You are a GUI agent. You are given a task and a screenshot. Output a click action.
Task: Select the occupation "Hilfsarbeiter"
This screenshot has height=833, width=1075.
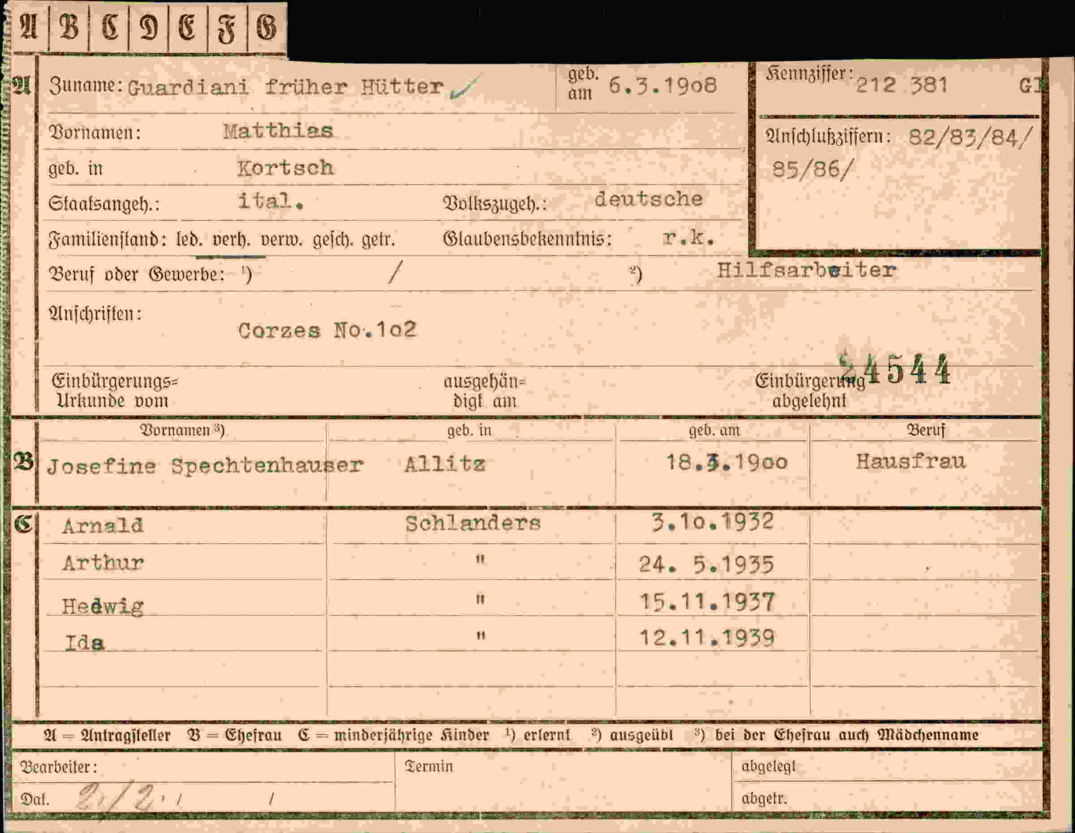point(806,271)
